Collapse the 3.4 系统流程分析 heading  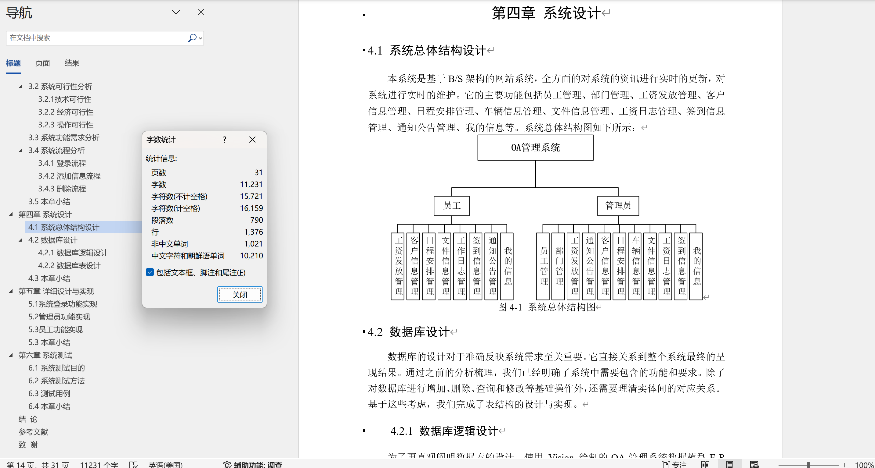(21, 150)
